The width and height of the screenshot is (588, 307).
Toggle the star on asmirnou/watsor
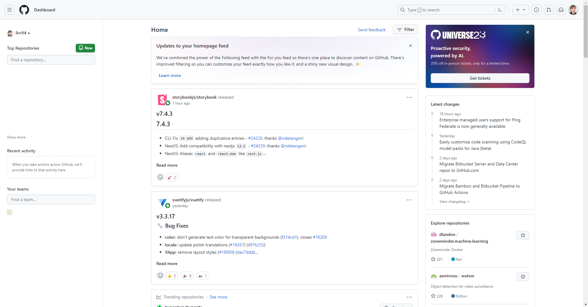click(523, 276)
